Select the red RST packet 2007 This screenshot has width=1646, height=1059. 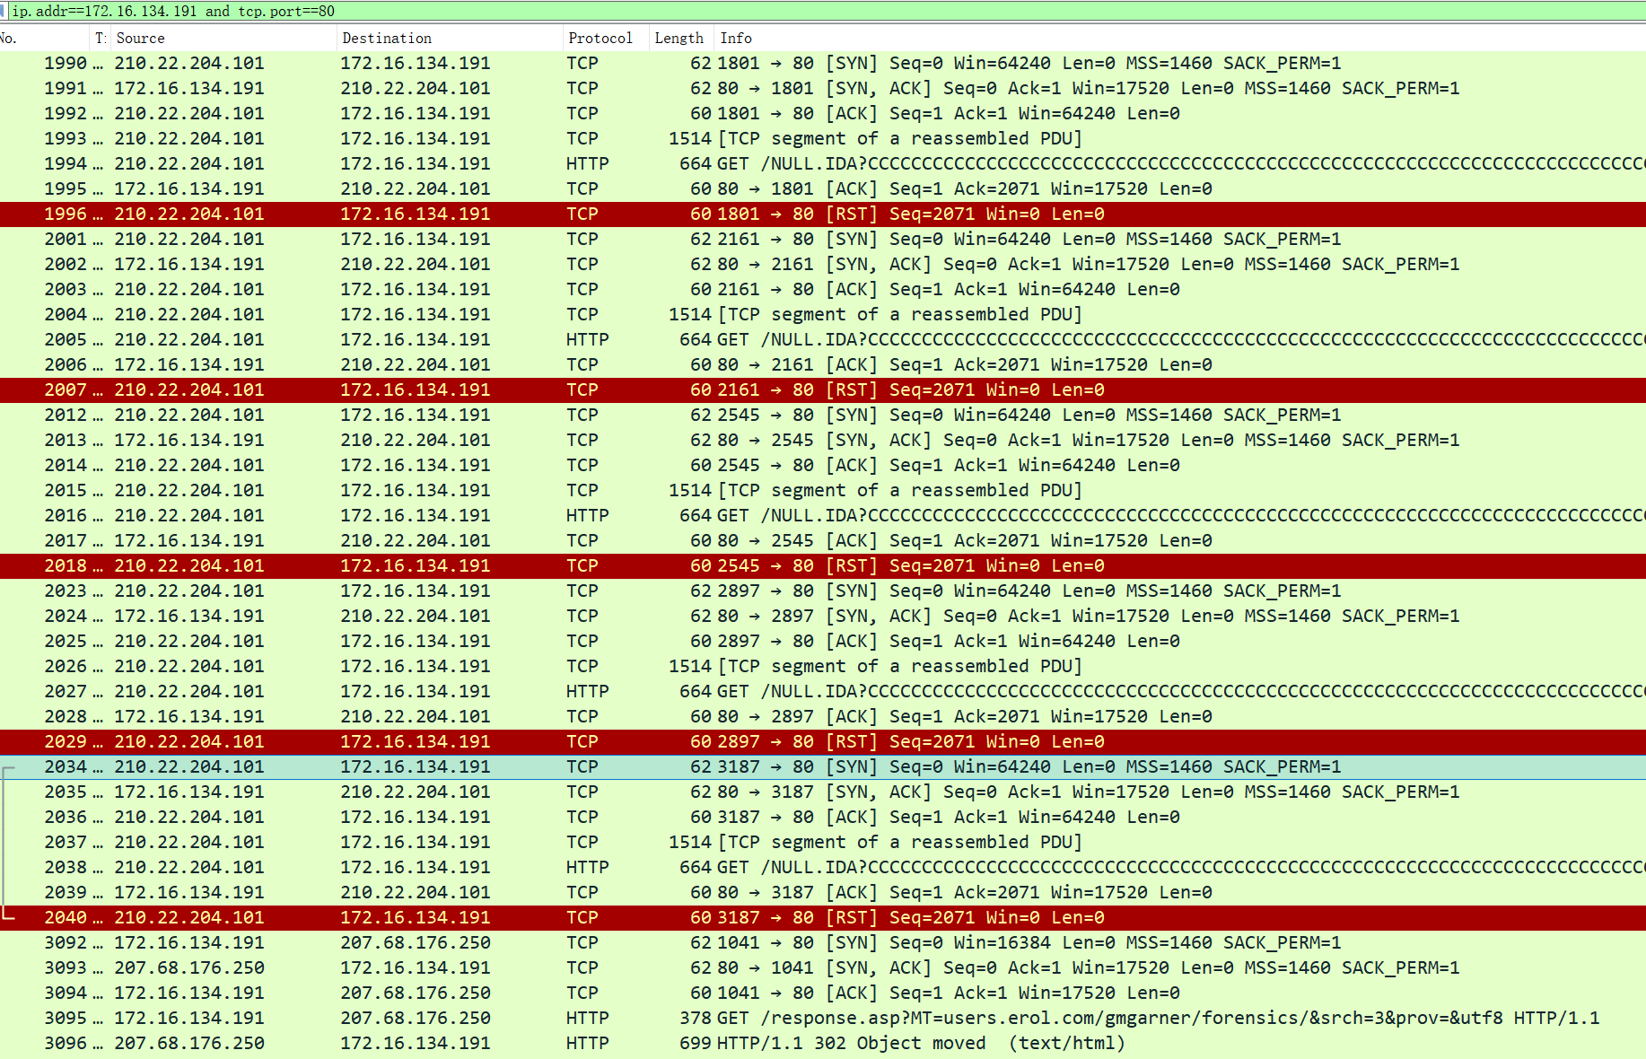click(823, 389)
